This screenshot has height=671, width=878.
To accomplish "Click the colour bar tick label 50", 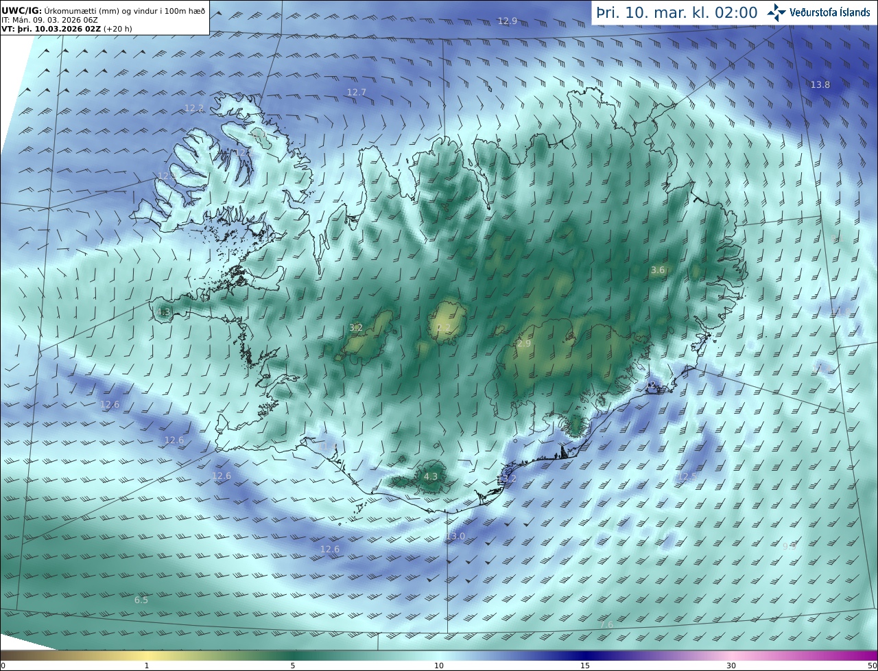I will tap(872, 666).
